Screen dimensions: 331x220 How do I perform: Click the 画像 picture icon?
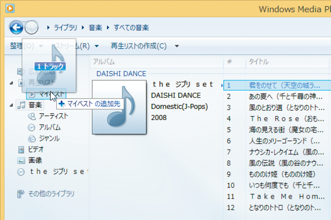(x=21, y=161)
